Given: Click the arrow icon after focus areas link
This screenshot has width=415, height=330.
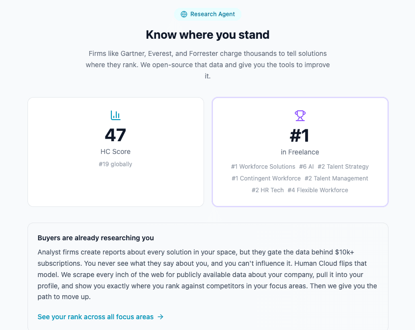Looking at the screenshot, I should [160, 317].
